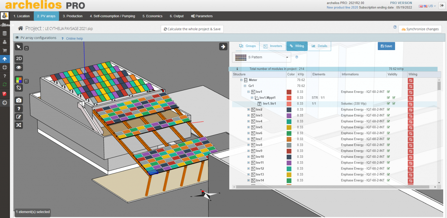Open viewer help question mark tool
This screenshot has height=218, width=447.
coord(19,109)
